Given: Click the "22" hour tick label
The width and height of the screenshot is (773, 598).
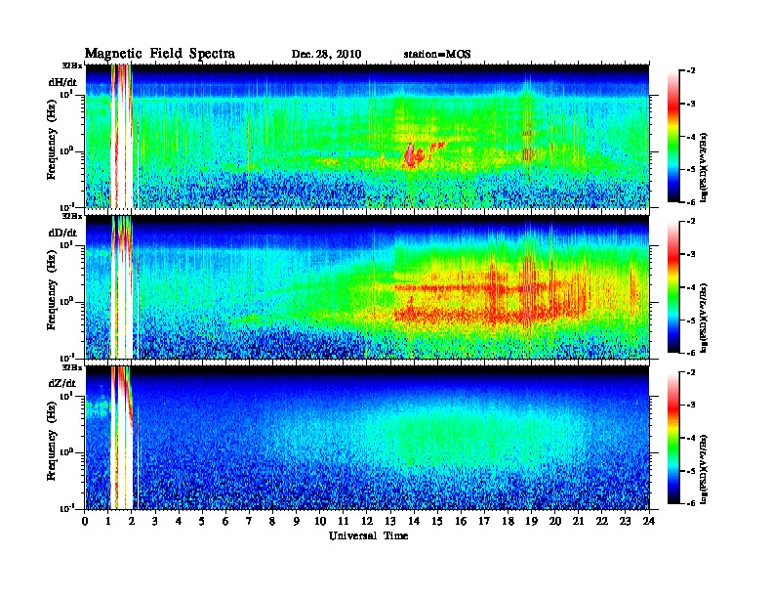Looking at the screenshot, I should [x=602, y=521].
